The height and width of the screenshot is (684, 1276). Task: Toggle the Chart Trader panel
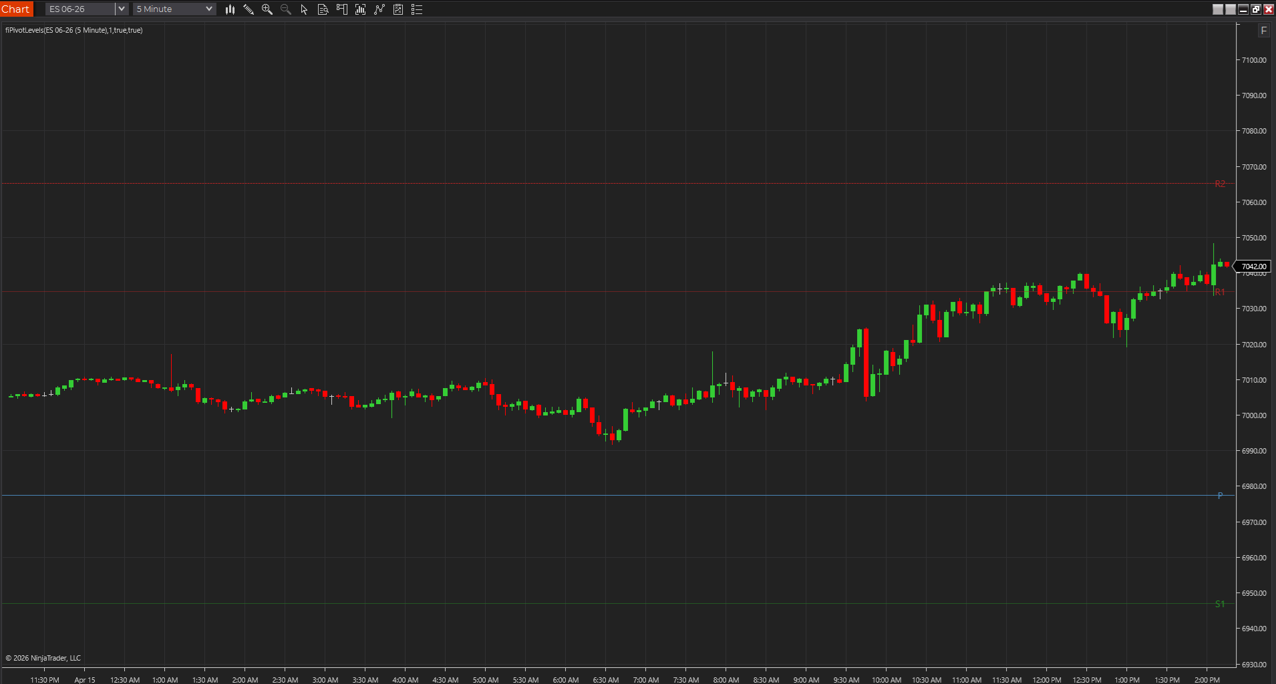coord(342,9)
